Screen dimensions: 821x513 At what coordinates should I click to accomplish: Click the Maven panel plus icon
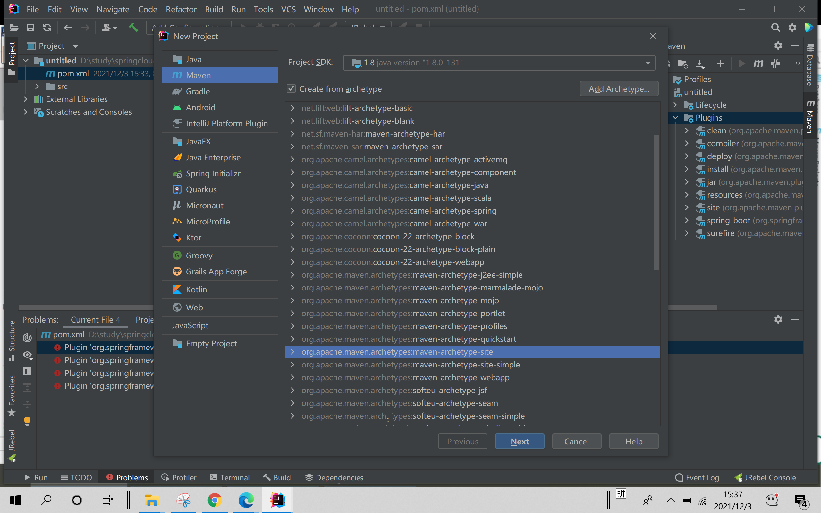[x=721, y=63]
